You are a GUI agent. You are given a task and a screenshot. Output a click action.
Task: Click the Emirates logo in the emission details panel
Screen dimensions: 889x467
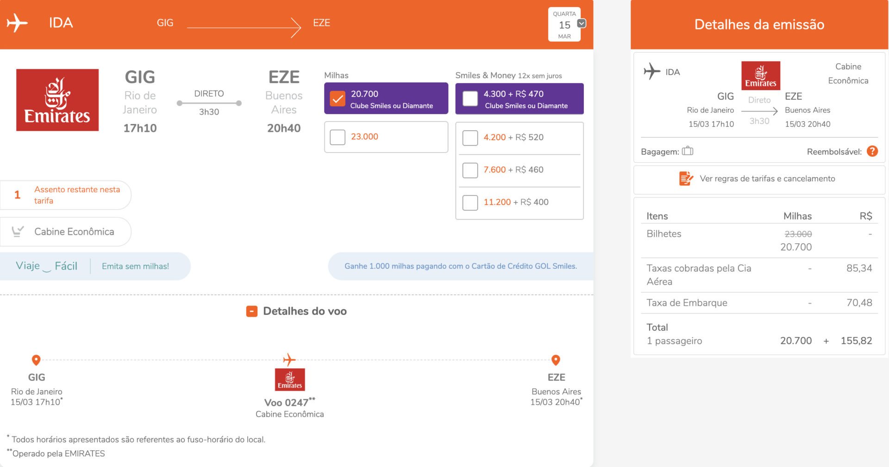[x=761, y=75]
